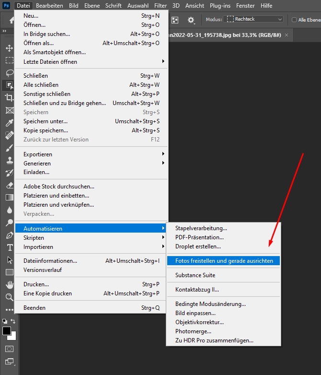The image size is (321, 375).
Task: Select the Move tool
Action: click(9, 48)
